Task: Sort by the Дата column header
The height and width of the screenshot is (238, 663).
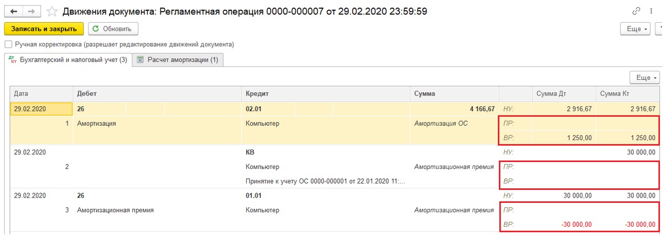Action: tap(41, 94)
